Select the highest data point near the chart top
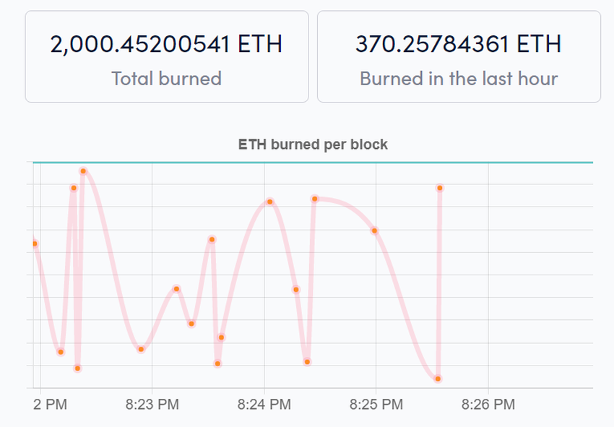Viewport: 614px width, 427px height. (83, 171)
